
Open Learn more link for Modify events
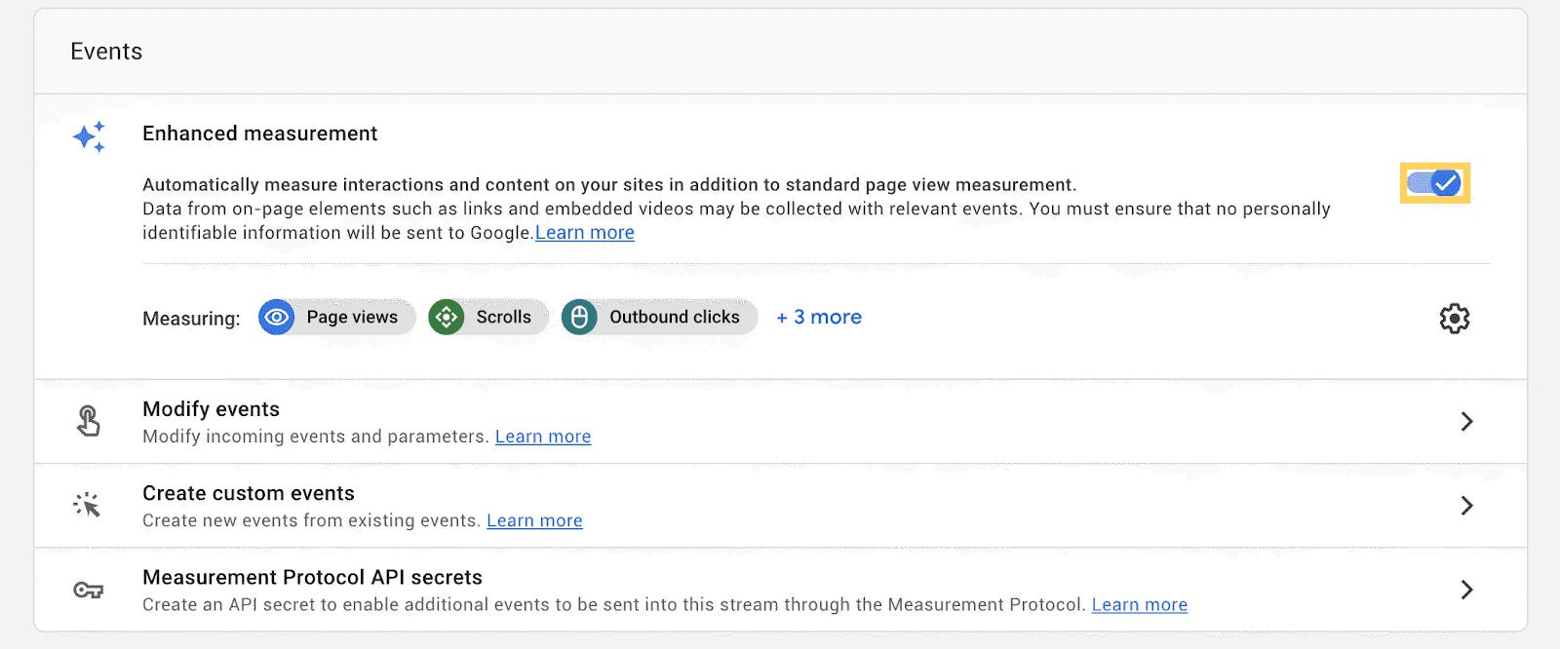click(x=543, y=437)
